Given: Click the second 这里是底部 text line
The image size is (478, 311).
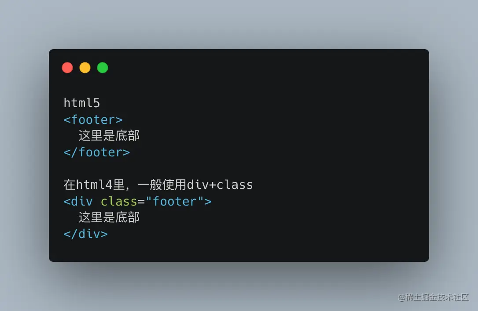Looking at the screenshot, I should tap(109, 217).
